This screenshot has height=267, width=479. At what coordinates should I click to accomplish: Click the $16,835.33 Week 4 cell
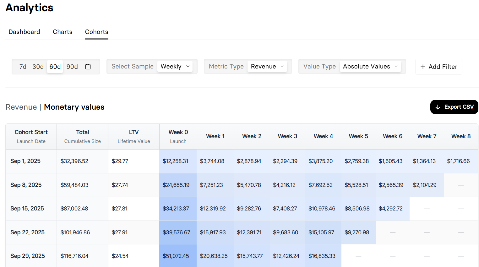(323, 256)
